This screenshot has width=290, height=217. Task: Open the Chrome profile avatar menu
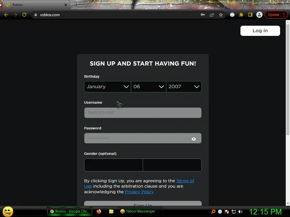point(259,15)
